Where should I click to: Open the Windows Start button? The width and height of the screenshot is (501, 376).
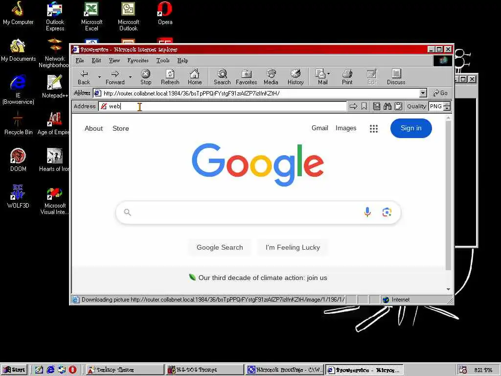coord(14,370)
